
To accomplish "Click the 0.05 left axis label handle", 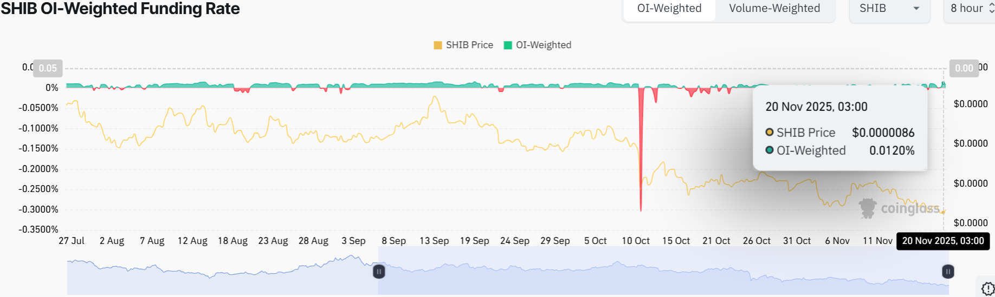I will (x=48, y=68).
